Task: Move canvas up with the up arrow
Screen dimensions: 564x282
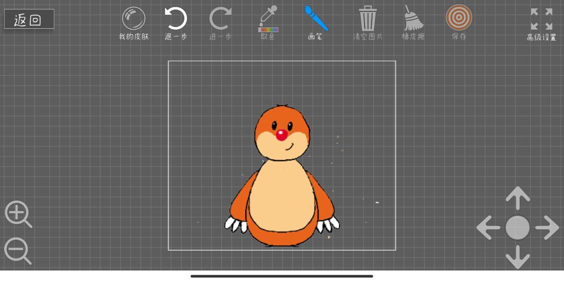Action: 518,197
